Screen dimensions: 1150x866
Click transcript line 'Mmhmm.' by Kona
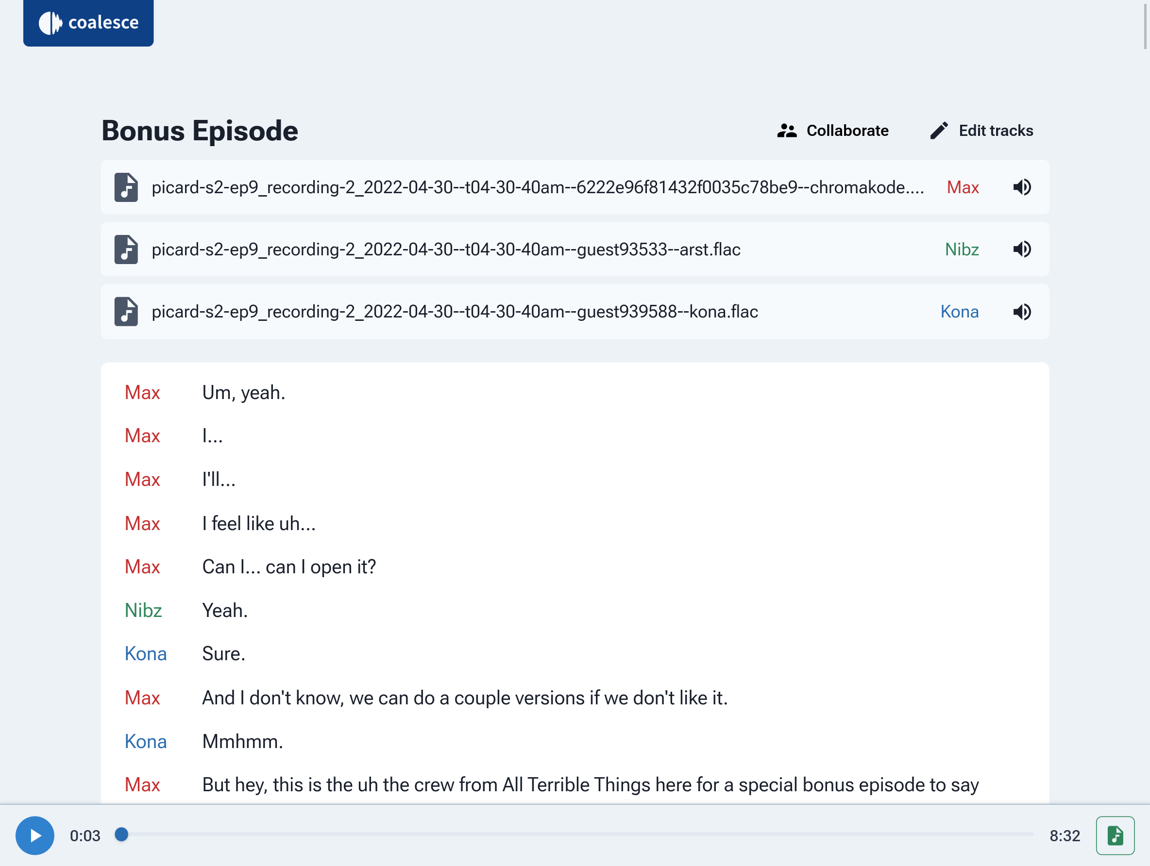[x=242, y=741]
